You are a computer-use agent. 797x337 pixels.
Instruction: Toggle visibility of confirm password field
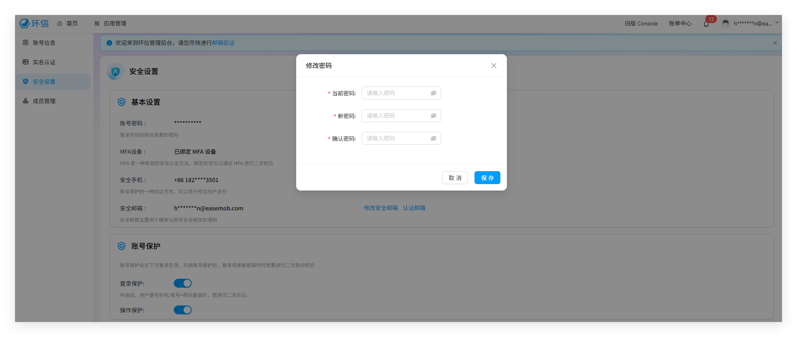pyautogui.click(x=433, y=138)
